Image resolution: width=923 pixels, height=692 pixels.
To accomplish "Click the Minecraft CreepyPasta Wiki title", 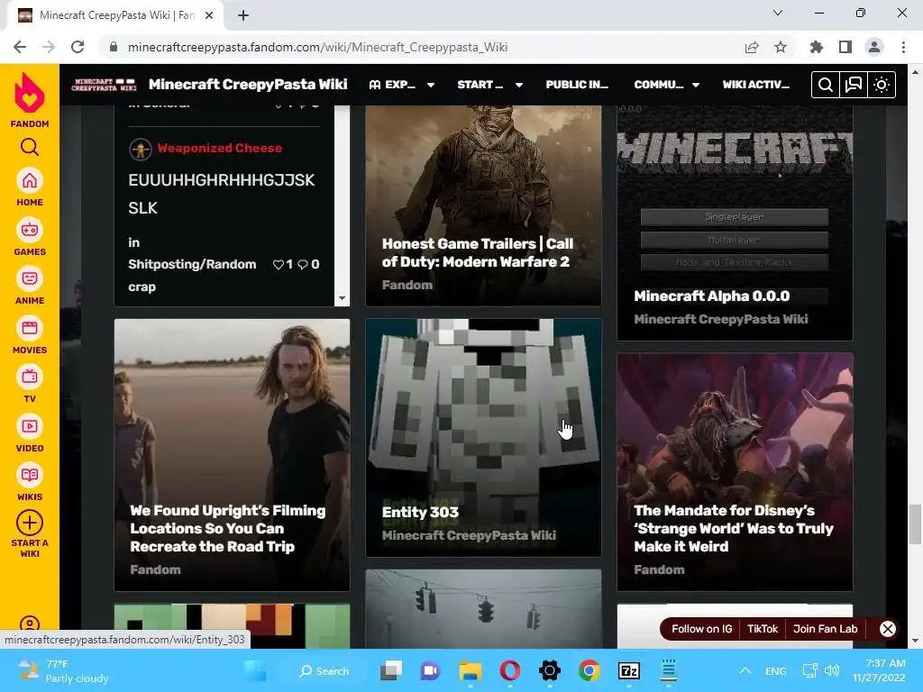I will pos(248,84).
